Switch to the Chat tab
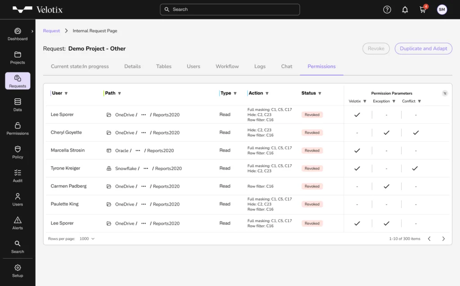460x286 pixels. coord(287,67)
